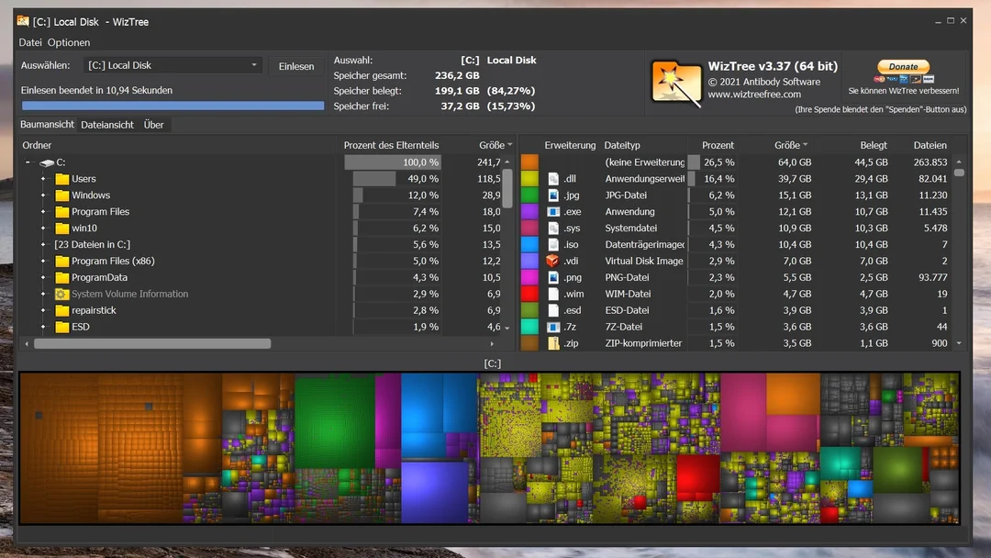Click the Einlesen scan button
This screenshot has height=558, width=991.
pyautogui.click(x=295, y=66)
